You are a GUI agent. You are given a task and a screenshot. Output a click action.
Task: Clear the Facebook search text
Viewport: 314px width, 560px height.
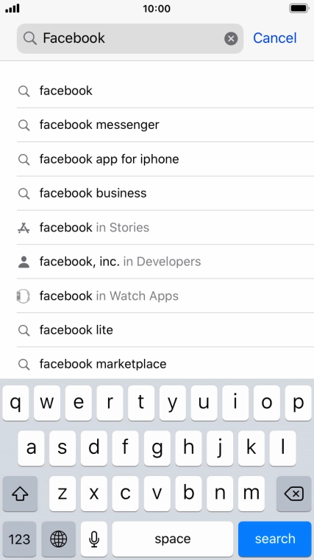pos(231,38)
